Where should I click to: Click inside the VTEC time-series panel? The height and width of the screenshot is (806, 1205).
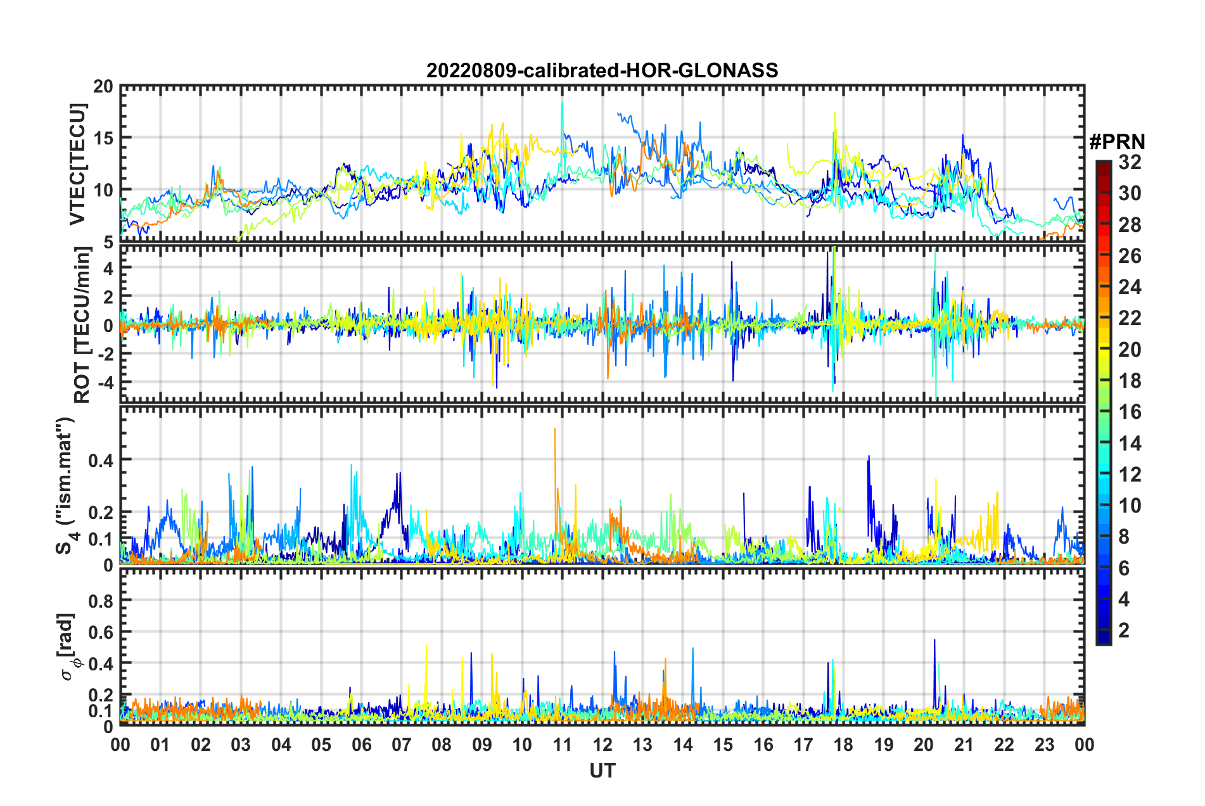click(602, 163)
